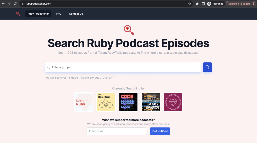Click the Ruby Podcatcher logo in navbar

pos(18,14)
